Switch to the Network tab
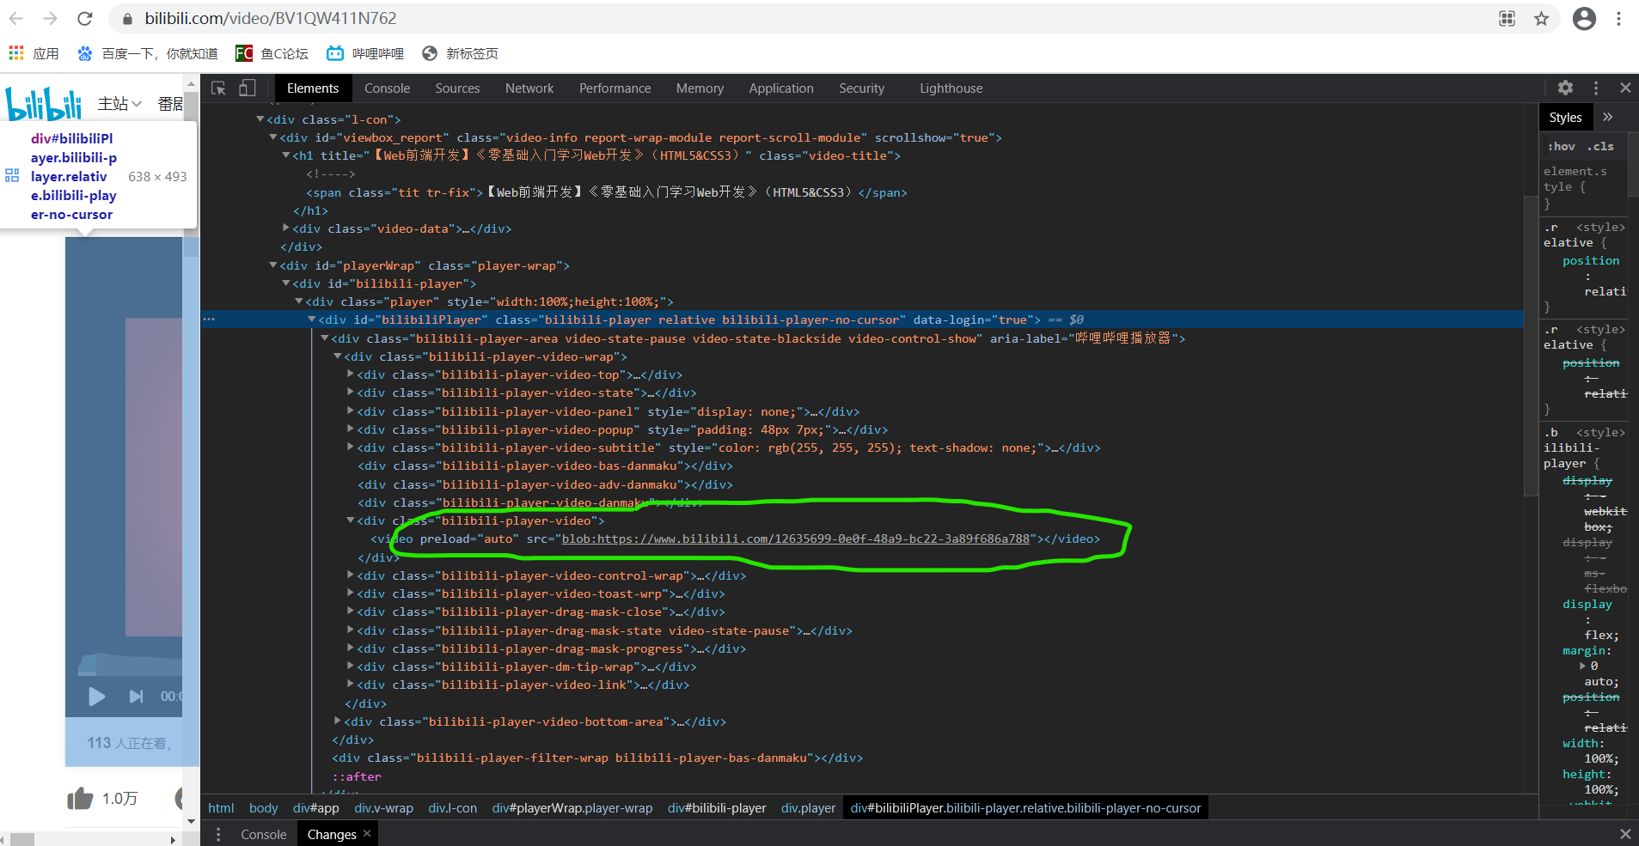This screenshot has height=846, width=1639. point(529,88)
